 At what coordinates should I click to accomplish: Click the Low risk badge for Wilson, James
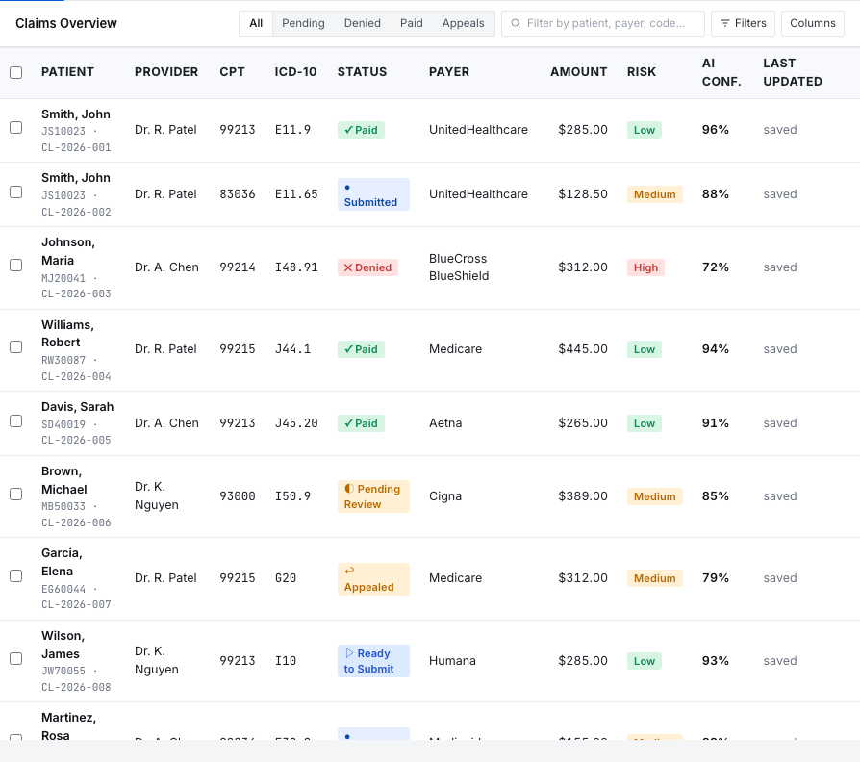pos(645,661)
